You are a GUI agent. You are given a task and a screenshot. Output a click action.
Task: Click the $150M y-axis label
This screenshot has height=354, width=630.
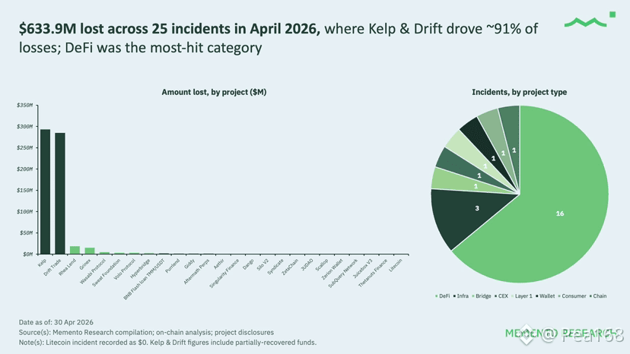pyautogui.click(x=24, y=190)
